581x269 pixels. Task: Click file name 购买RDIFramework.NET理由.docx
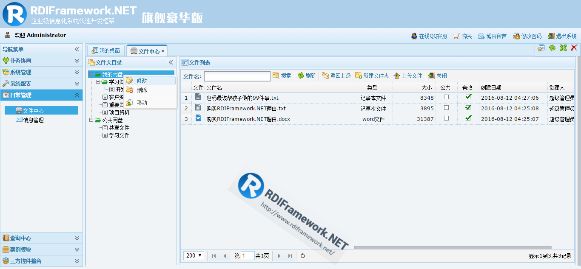click(x=248, y=119)
